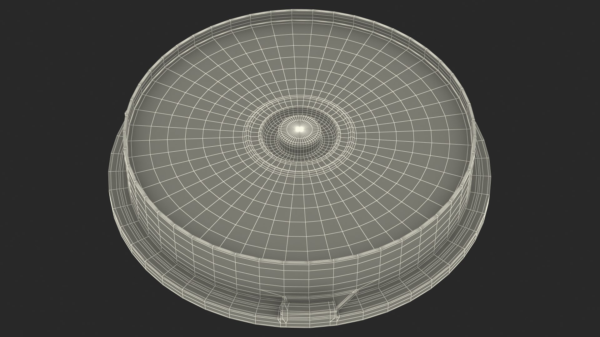Select the raised central dome cap
600x337 pixels.
[300, 136]
